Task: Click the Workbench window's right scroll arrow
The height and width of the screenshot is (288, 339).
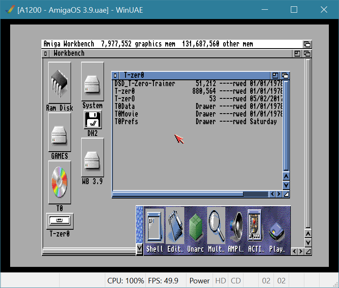Action: pos(301,252)
